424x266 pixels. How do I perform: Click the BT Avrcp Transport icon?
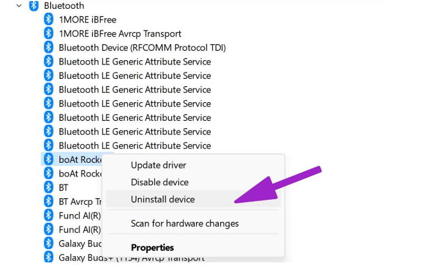[48, 201]
